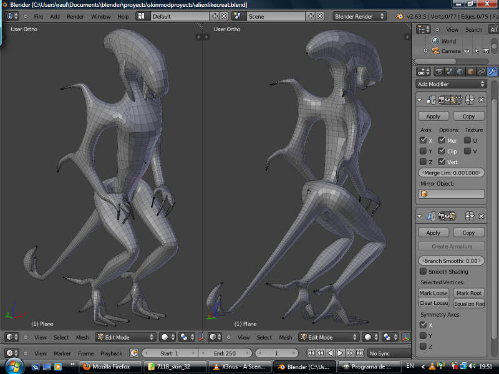The width and height of the screenshot is (499, 374).
Task: Adjust the Merge Lim value field
Action: click(451, 173)
